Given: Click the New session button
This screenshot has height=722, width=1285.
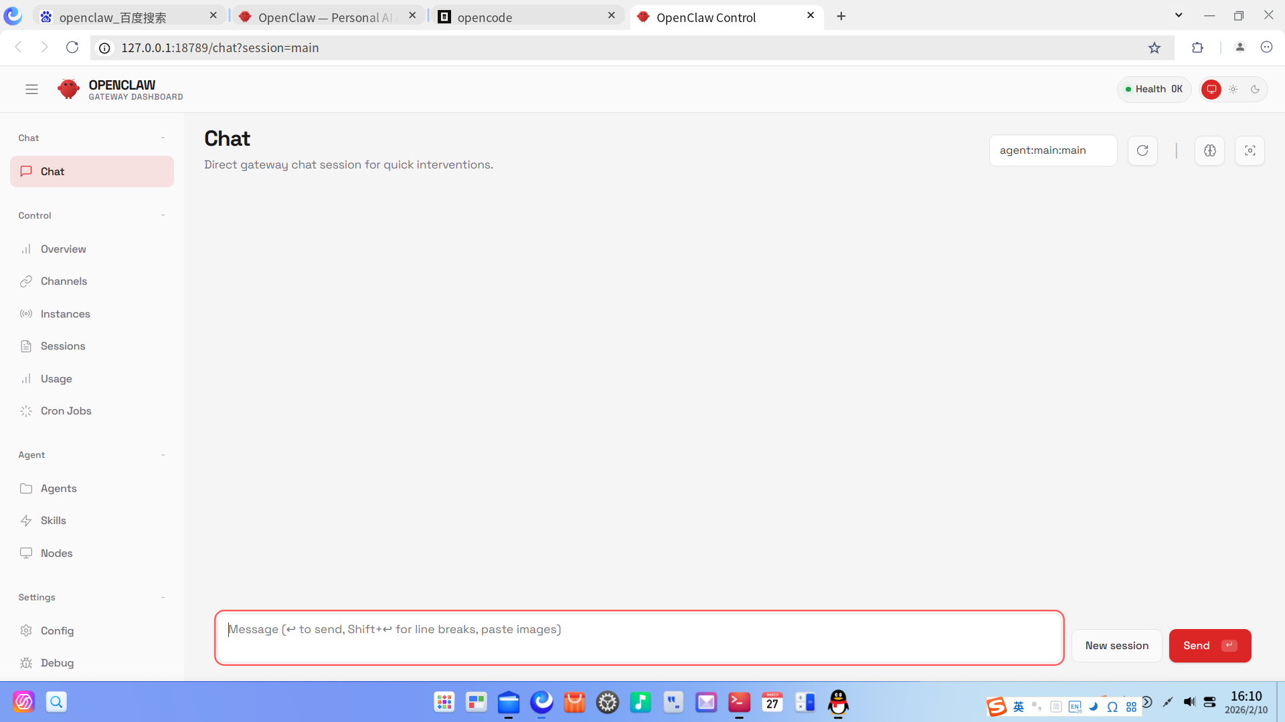Looking at the screenshot, I should point(1116,646).
